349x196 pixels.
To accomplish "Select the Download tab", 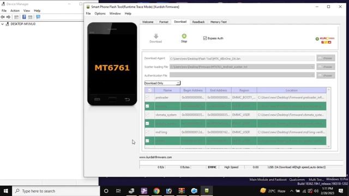I will click(180, 22).
